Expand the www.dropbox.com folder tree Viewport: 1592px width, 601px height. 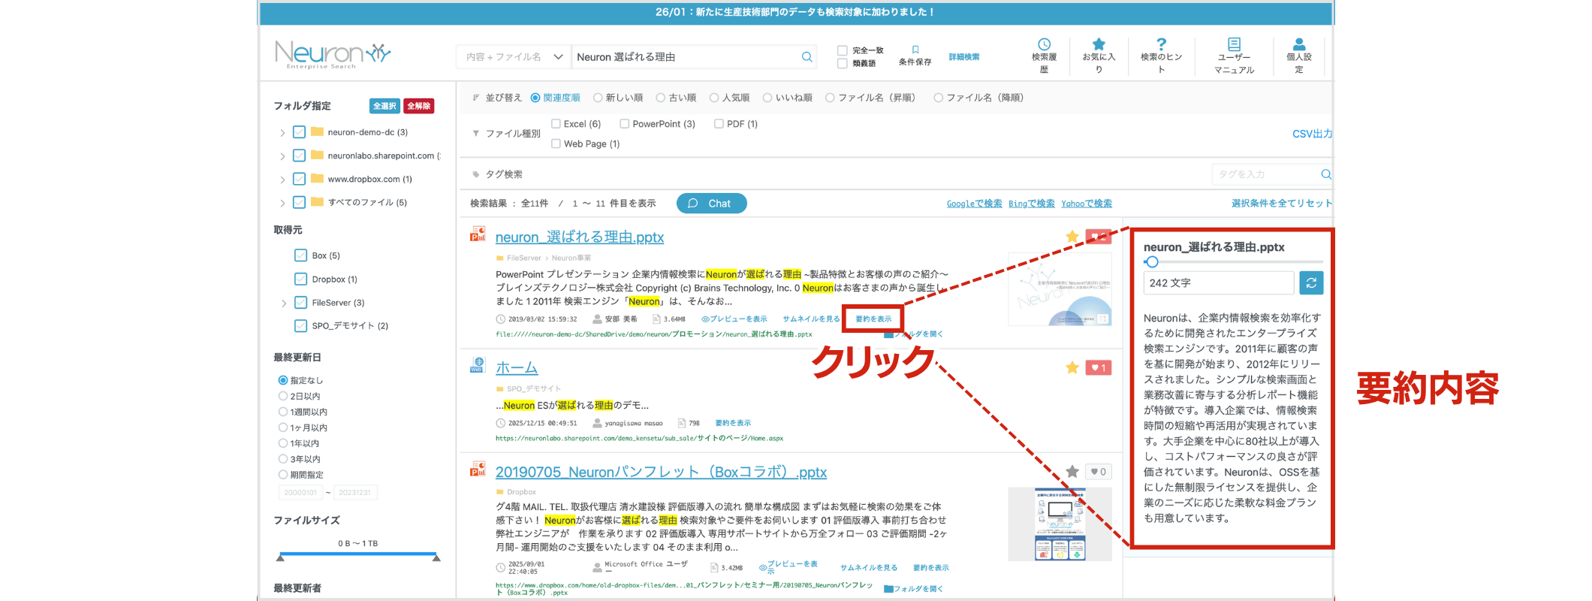point(282,180)
